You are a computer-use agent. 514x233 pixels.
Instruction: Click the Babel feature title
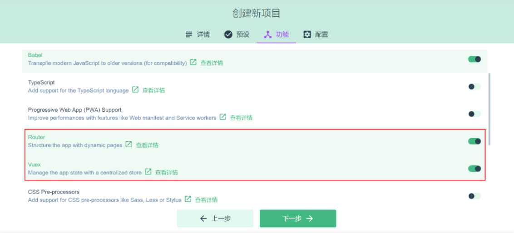pyautogui.click(x=35, y=55)
